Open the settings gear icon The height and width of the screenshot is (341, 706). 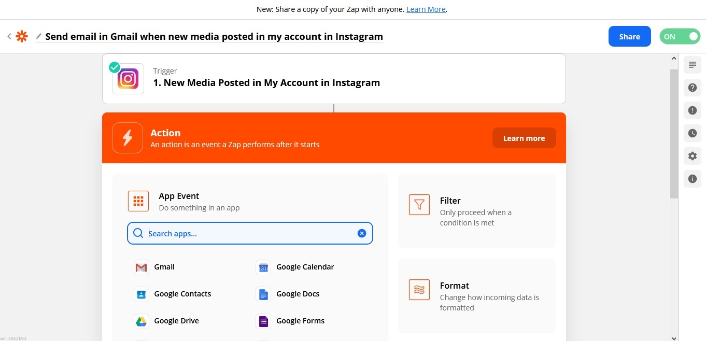pyautogui.click(x=692, y=156)
